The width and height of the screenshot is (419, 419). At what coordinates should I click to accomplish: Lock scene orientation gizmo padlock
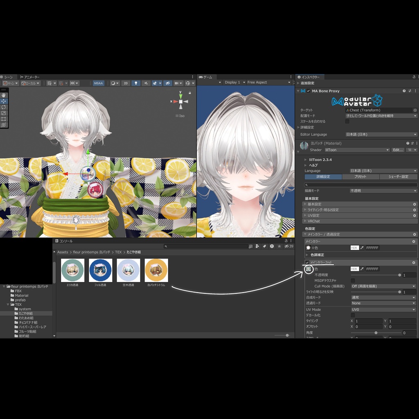pos(190,93)
